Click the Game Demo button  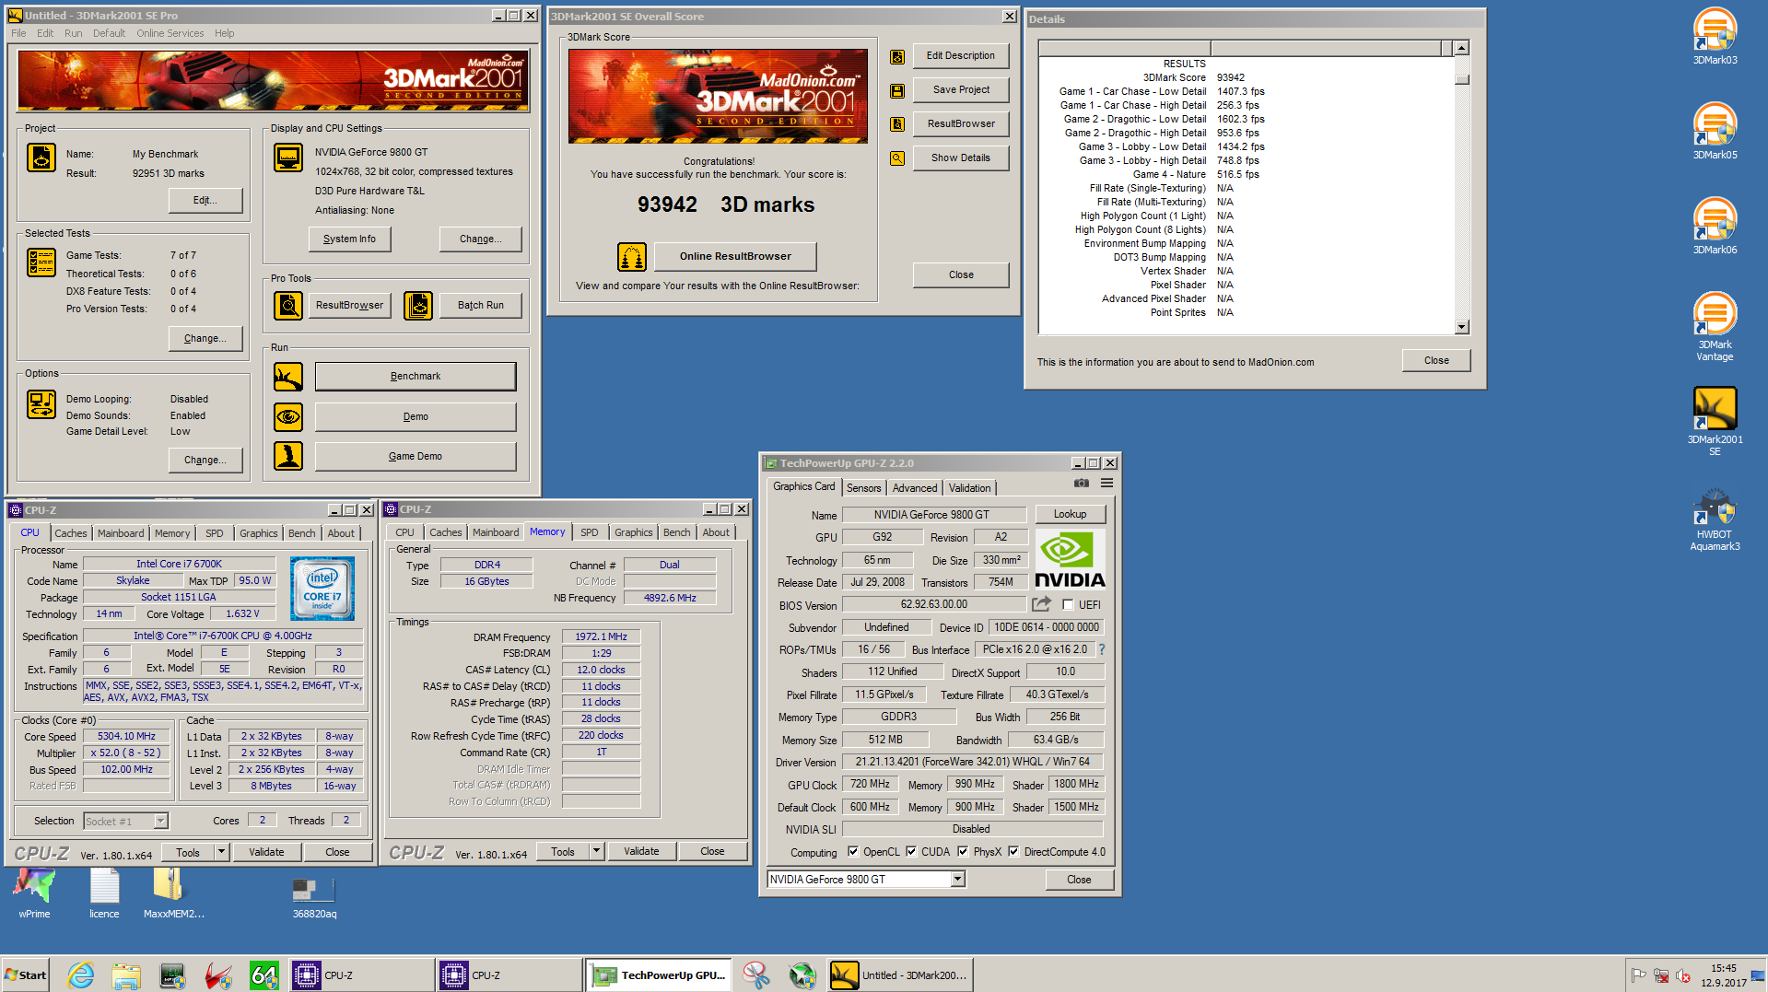click(x=416, y=457)
